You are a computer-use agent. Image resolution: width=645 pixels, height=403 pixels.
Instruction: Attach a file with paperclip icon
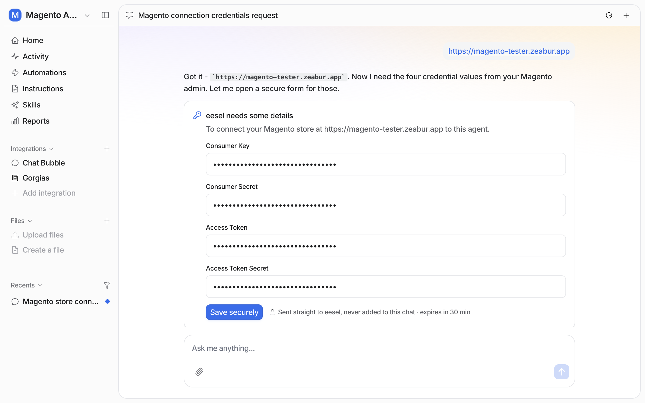pyautogui.click(x=199, y=372)
